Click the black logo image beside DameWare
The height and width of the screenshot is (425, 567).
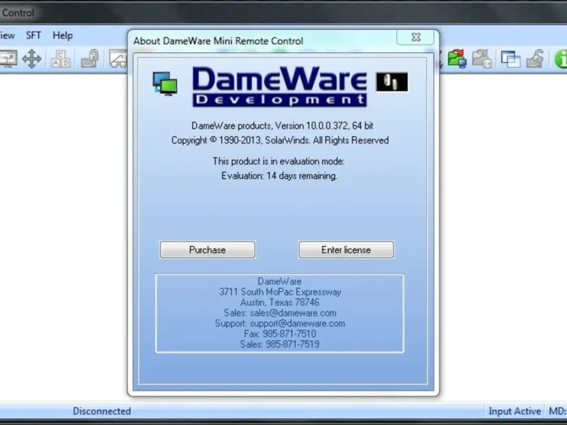[x=392, y=81]
